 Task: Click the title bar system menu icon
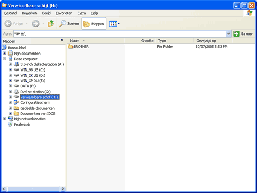tap(4, 5)
